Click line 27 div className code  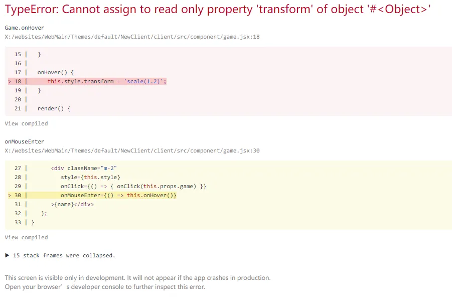[x=84, y=168]
